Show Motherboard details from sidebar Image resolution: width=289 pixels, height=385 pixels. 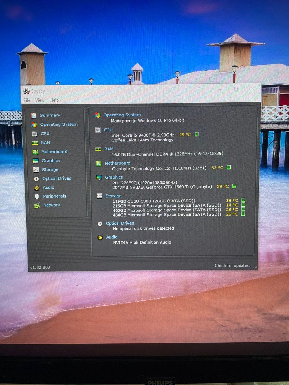click(x=54, y=152)
